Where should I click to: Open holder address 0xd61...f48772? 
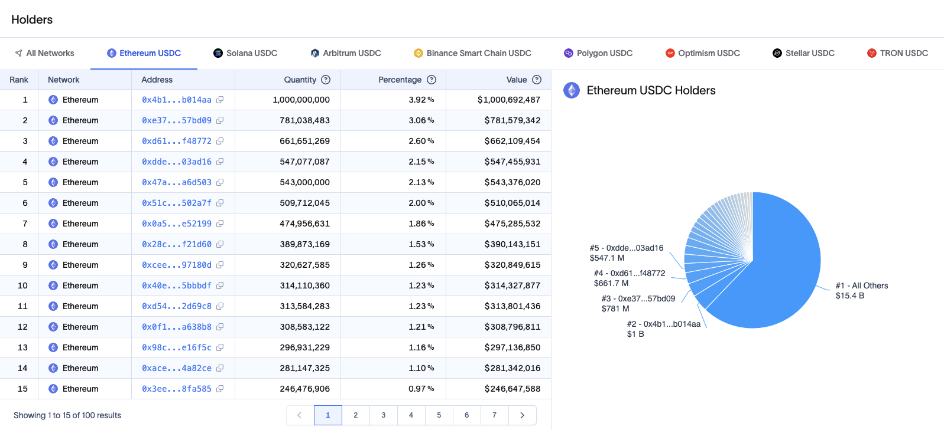tap(177, 141)
